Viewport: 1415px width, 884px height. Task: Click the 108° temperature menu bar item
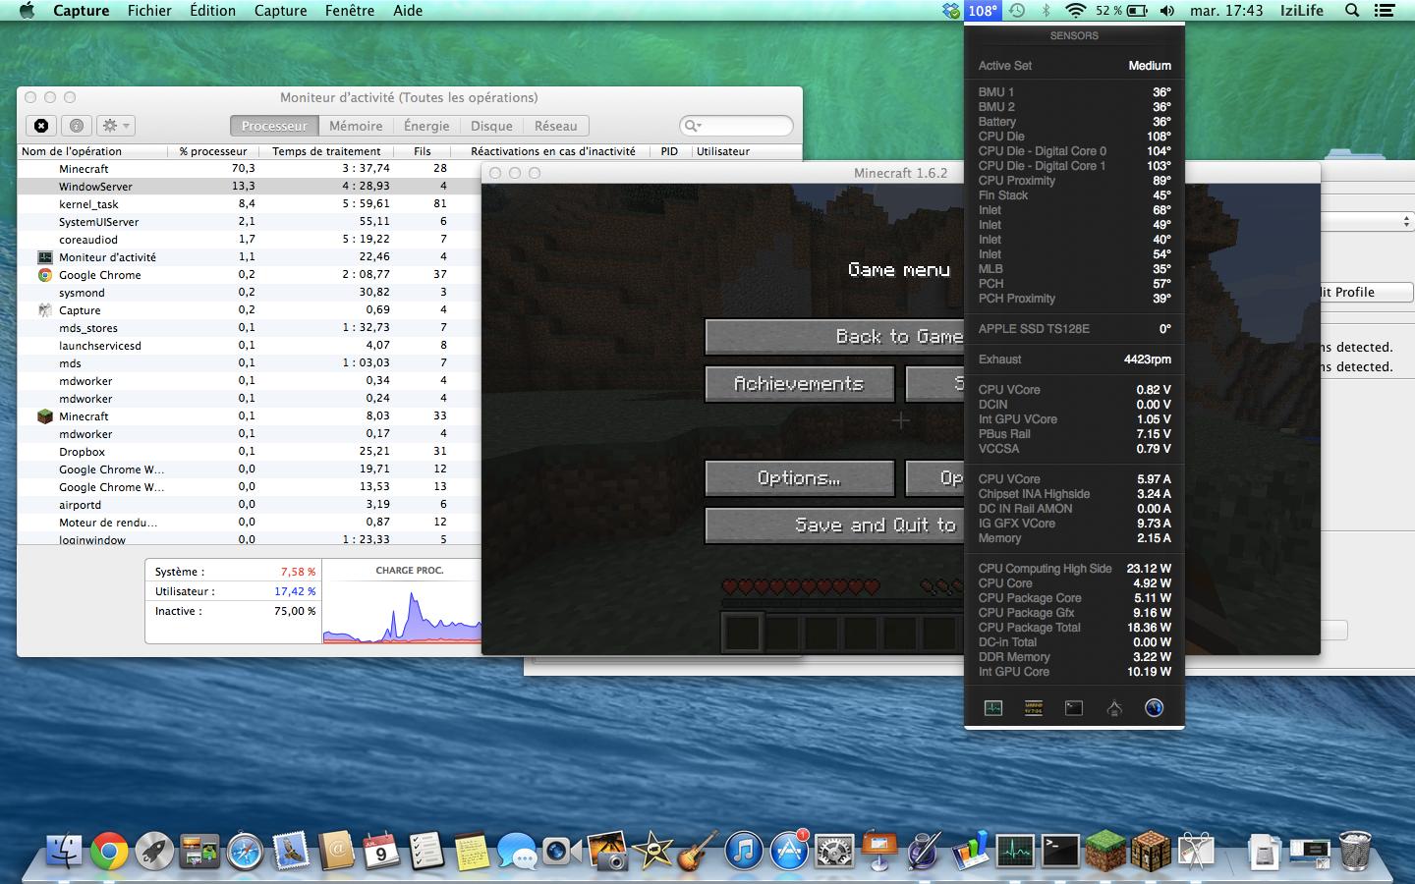point(983,11)
